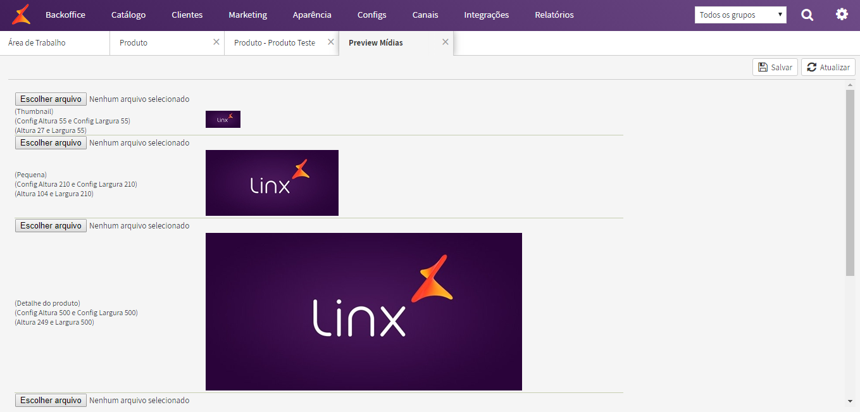
Task: Choose file for Detalhe do produto image
Action: point(51,225)
